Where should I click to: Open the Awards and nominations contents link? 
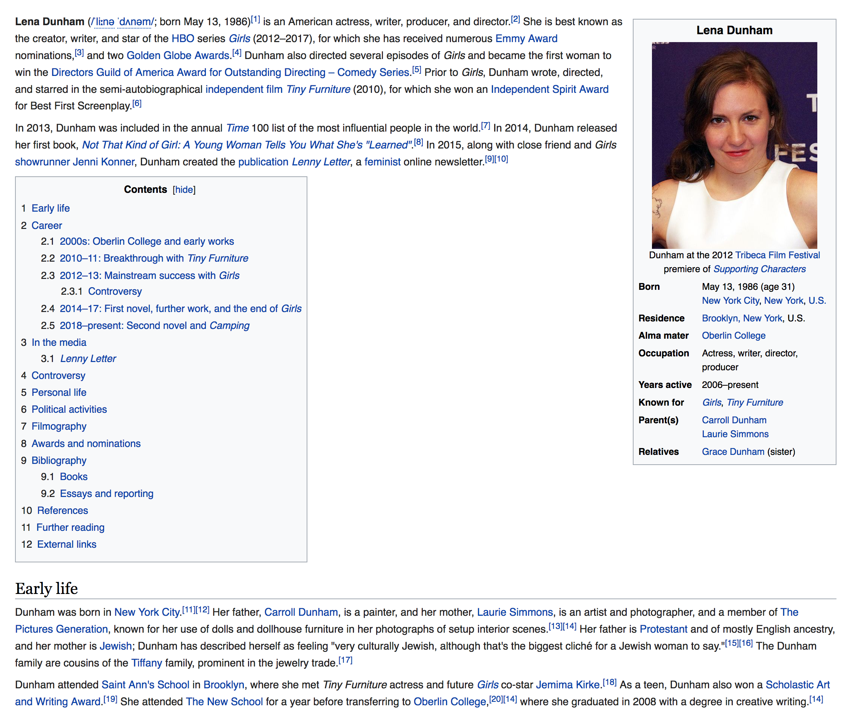pos(86,444)
